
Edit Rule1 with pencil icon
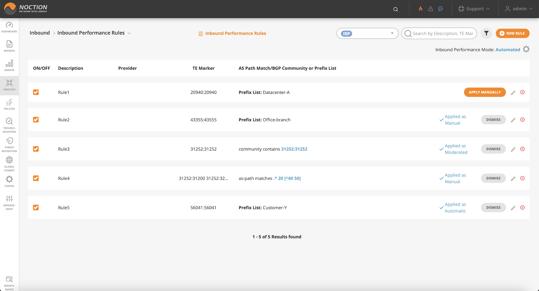[513, 93]
